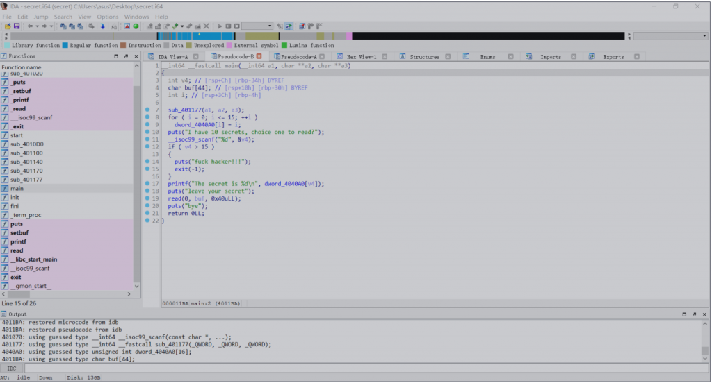Image resolution: width=712 pixels, height=383 pixels.
Task: Open the Search menu
Action: click(63, 17)
